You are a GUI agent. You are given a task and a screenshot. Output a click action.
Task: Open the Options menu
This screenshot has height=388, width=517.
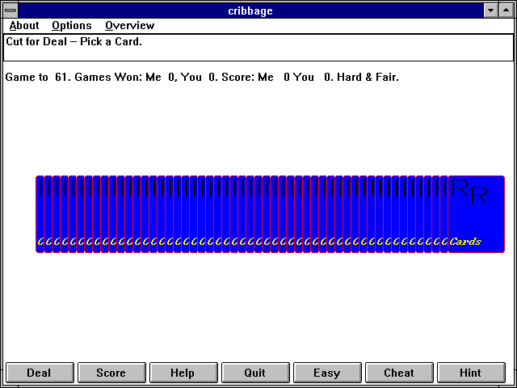point(72,25)
